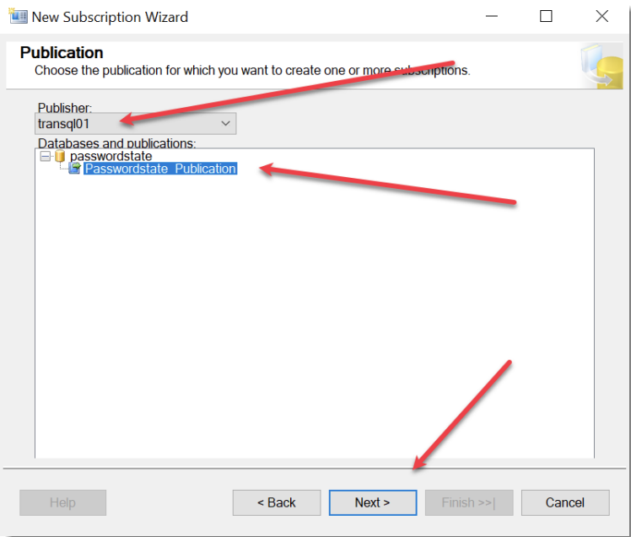This screenshot has width=631, height=537.
Task: Go back to the previous wizard page
Action: 277,502
